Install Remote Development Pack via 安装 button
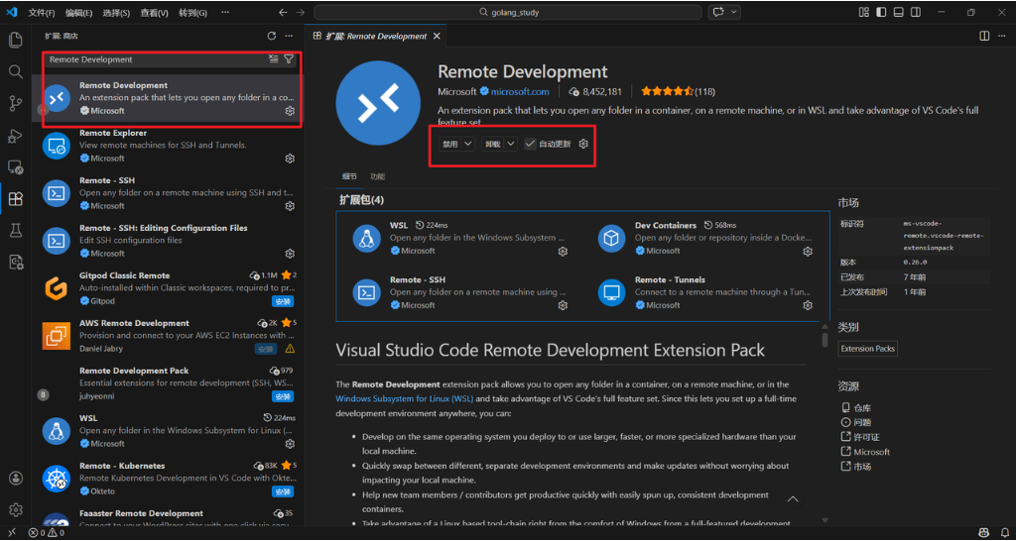This screenshot has height=541, width=1016. (283, 396)
